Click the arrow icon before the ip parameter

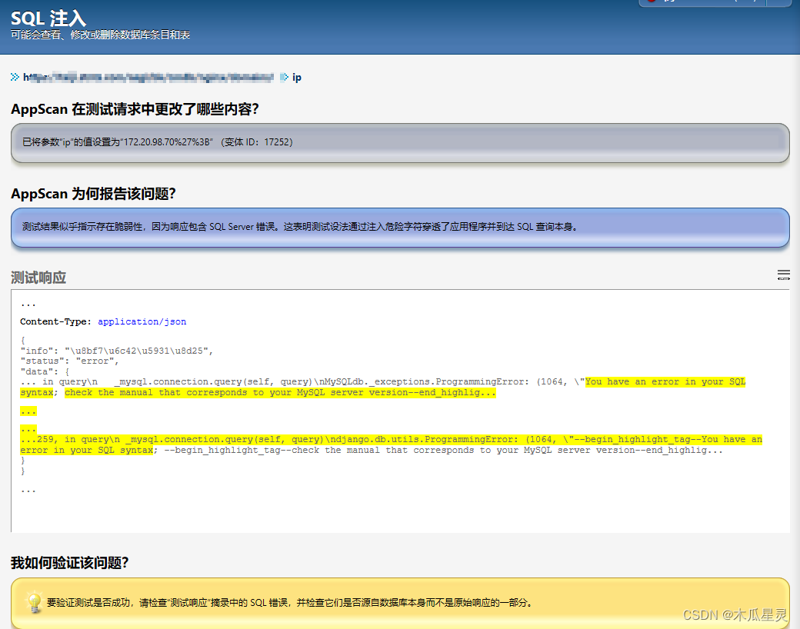(284, 77)
